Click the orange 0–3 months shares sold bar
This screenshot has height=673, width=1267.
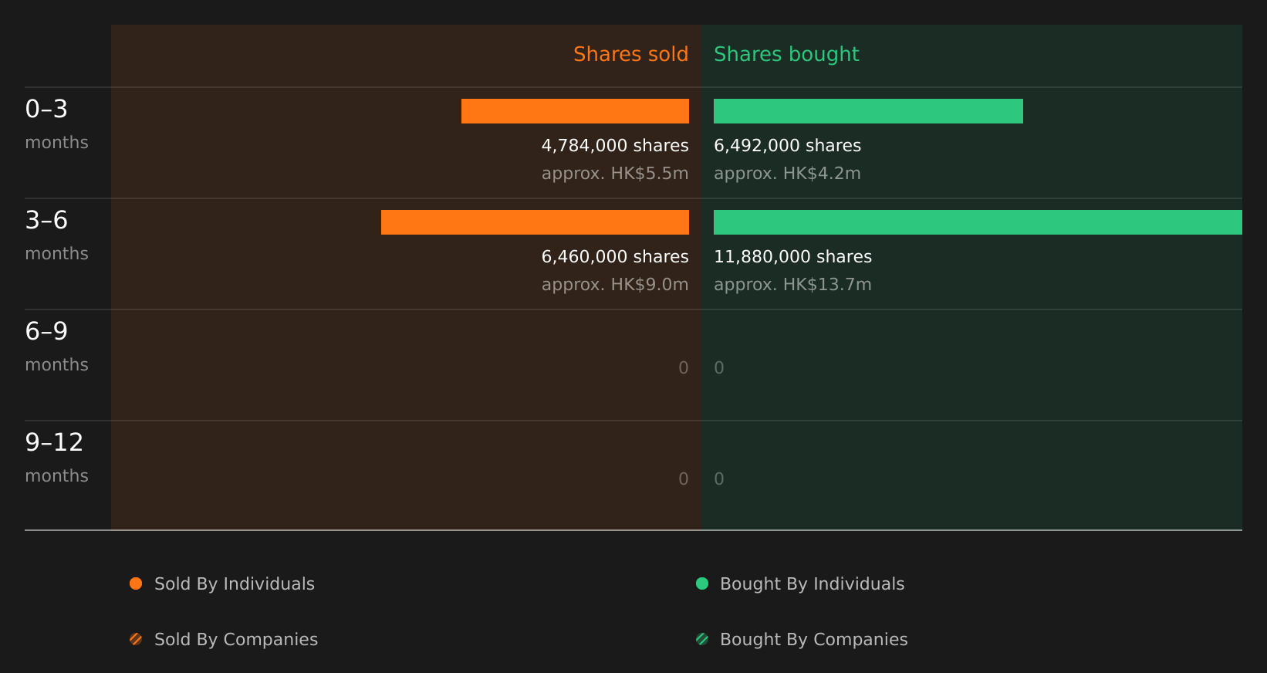[x=575, y=111]
